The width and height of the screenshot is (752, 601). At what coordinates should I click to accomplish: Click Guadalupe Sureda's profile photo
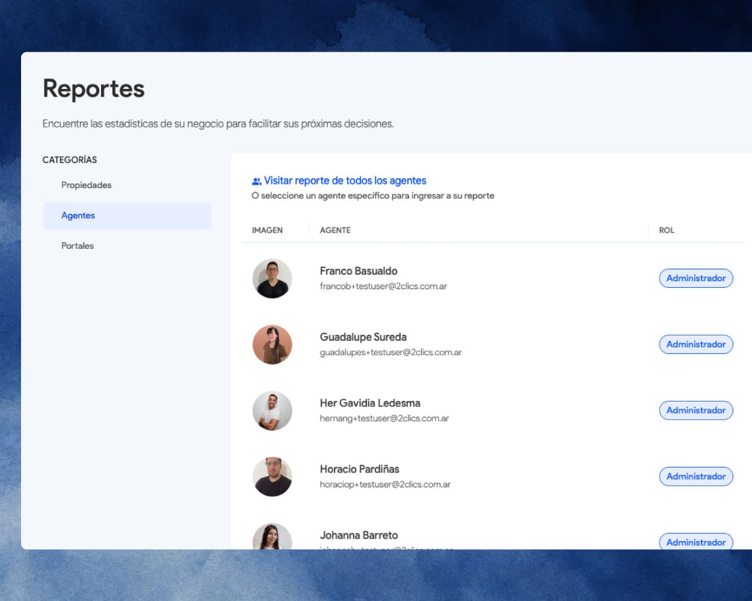point(272,344)
